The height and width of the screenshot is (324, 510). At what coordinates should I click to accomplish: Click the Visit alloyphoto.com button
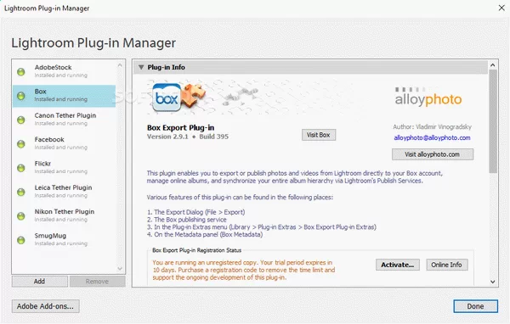[x=433, y=154]
